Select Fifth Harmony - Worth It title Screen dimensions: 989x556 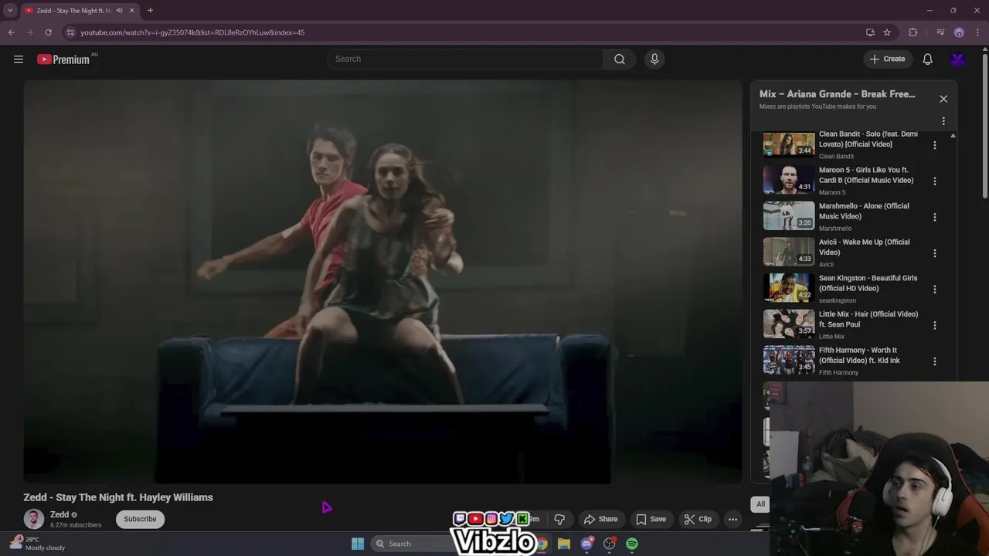(x=859, y=355)
